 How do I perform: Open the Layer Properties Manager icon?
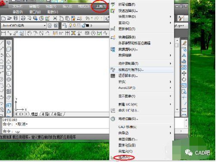[65, 26]
